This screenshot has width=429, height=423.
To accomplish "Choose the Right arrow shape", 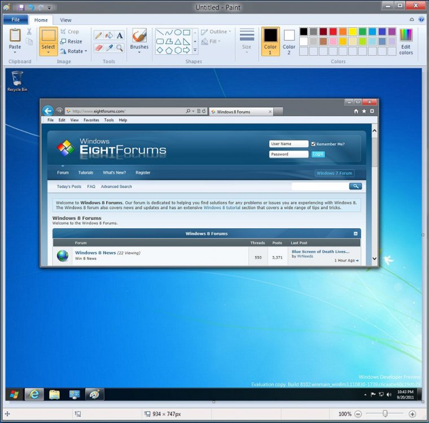I will tap(187, 50).
